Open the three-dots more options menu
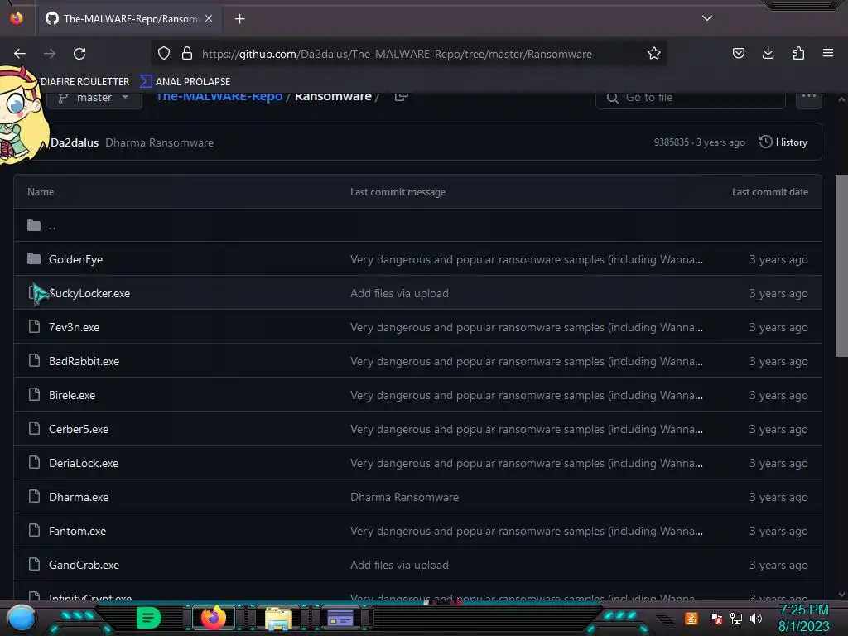Viewport: 848px width, 636px height. coord(808,97)
